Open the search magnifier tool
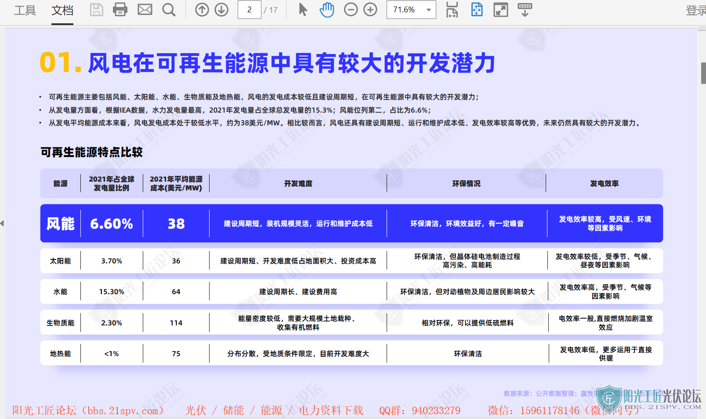The width and height of the screenshot is (706, 419). point(169,10)
